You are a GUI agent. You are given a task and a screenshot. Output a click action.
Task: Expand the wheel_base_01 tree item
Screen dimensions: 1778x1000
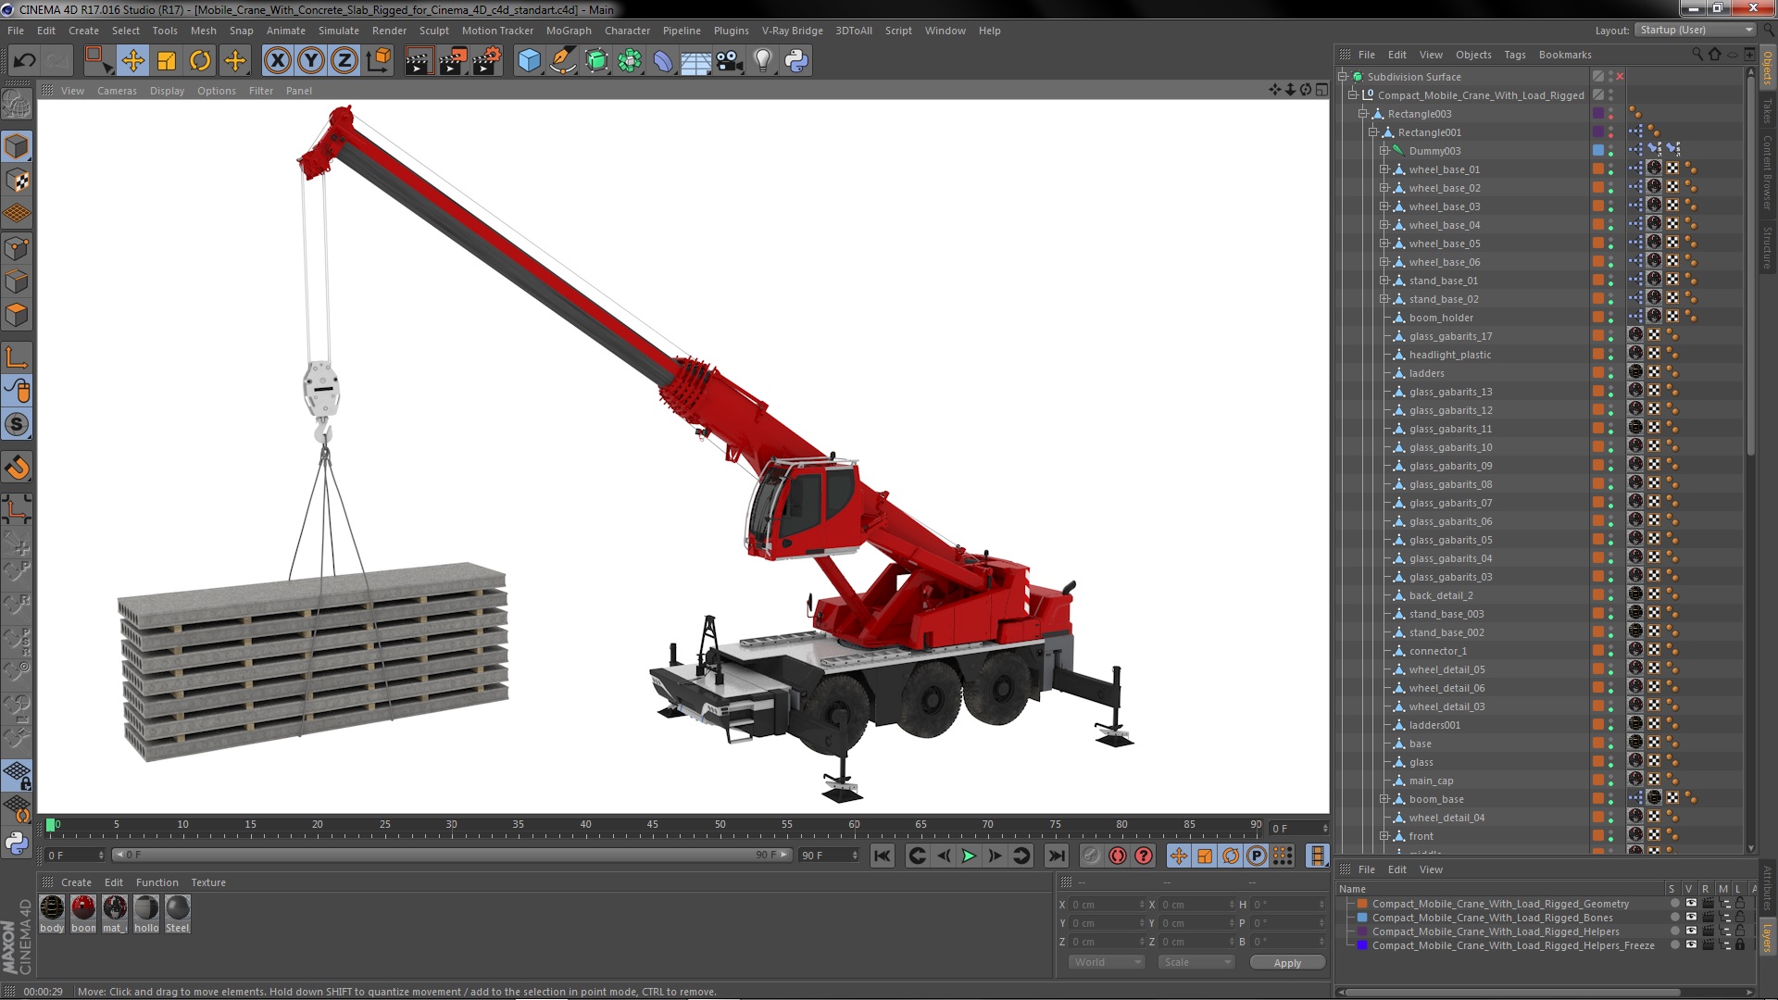pos(1384,169)
